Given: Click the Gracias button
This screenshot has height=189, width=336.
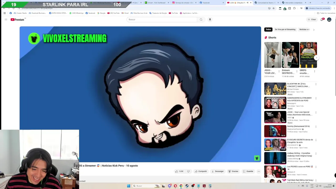Looking at the screenshot, I should pyautogui.click(x=233, y=171).
